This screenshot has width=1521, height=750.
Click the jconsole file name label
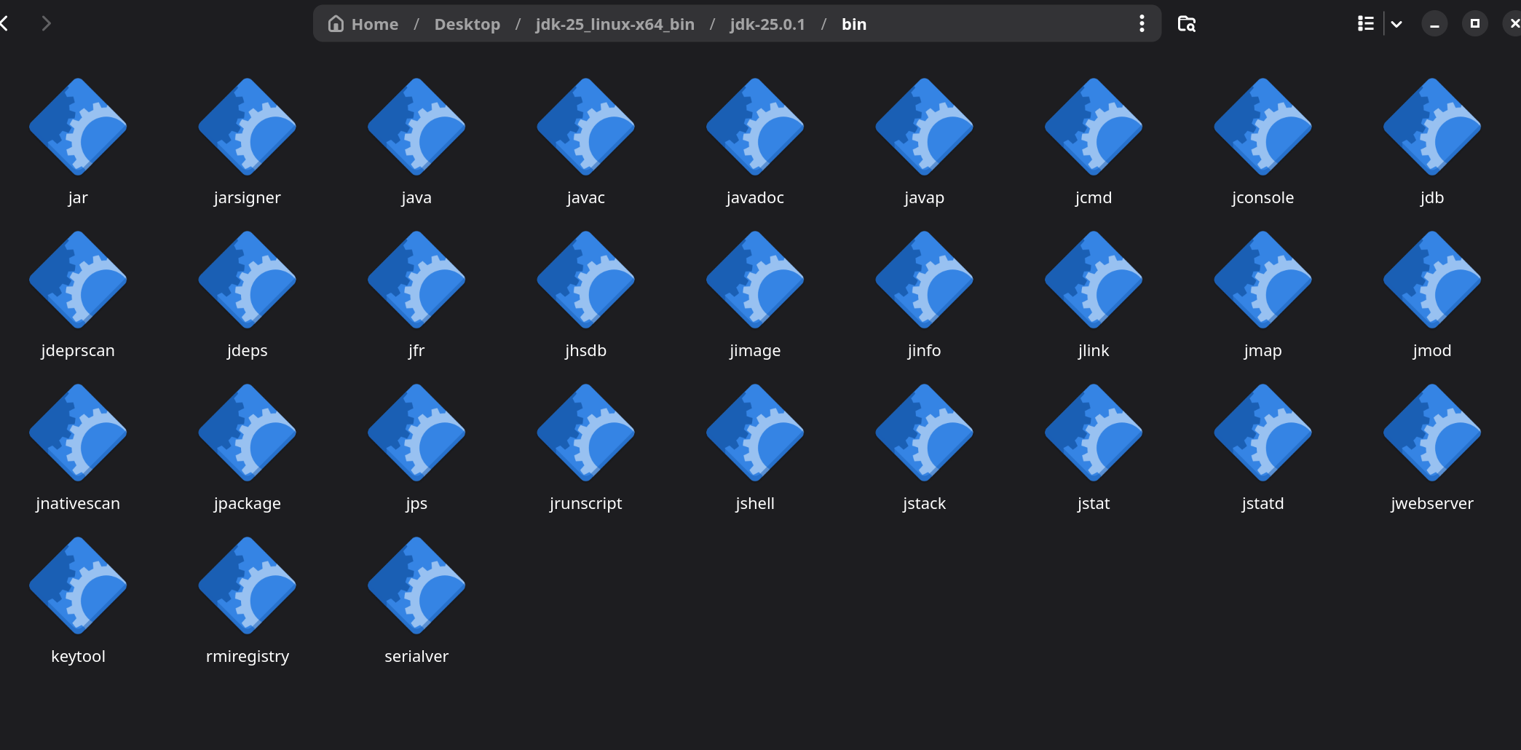(x=1263, y=197)
